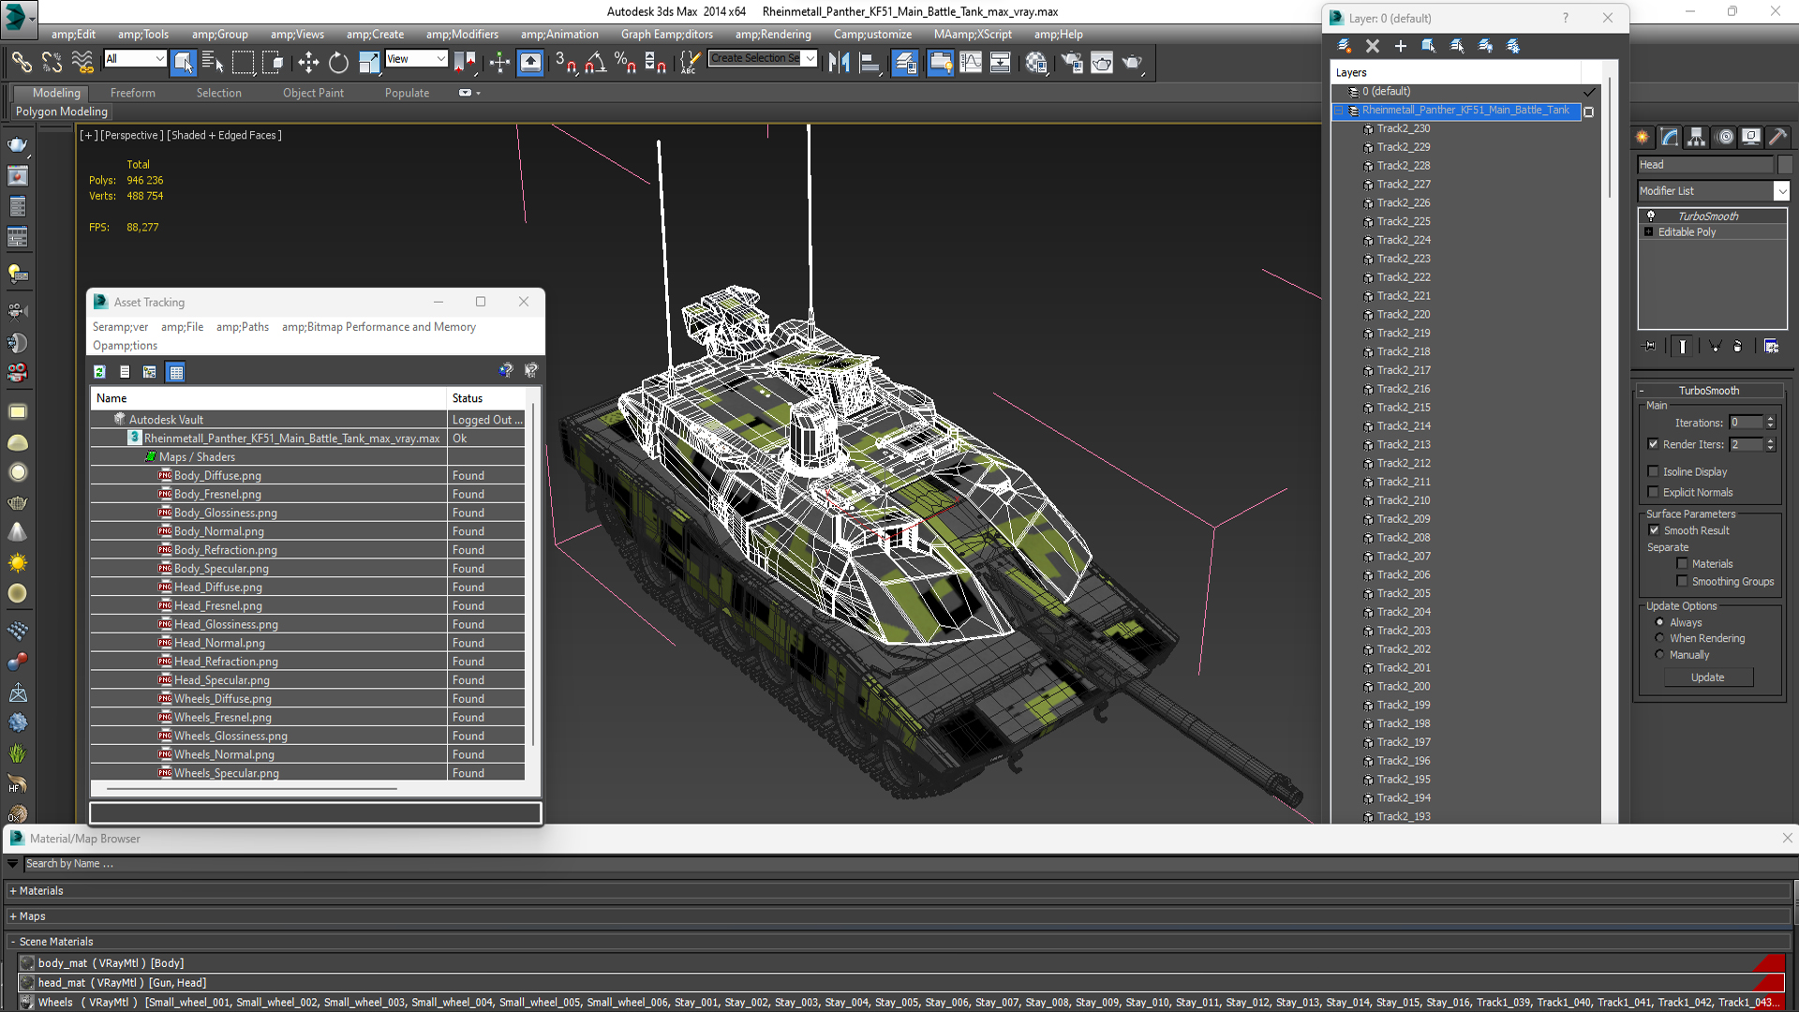Open the reference coordinate View dropdown
1799x1012 pixels.
441,58
